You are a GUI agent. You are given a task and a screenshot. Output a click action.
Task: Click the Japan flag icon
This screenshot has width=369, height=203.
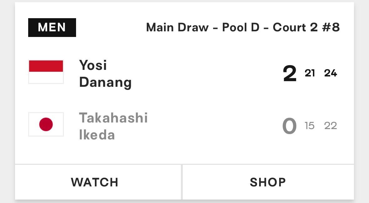tap(46, 124)
